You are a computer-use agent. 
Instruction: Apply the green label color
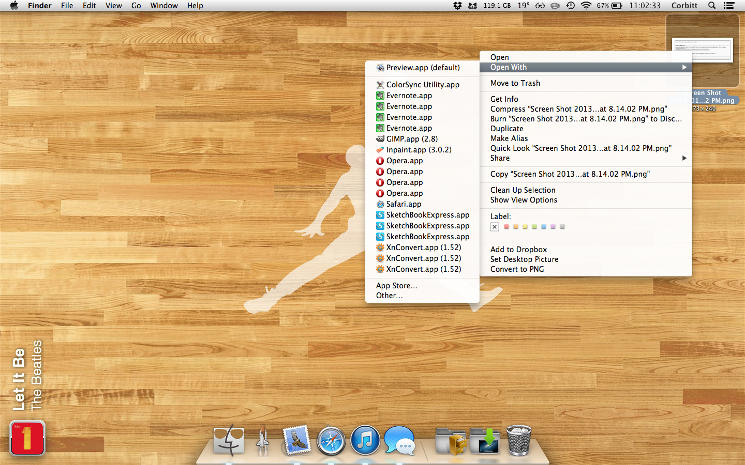(x=534, y=227)
